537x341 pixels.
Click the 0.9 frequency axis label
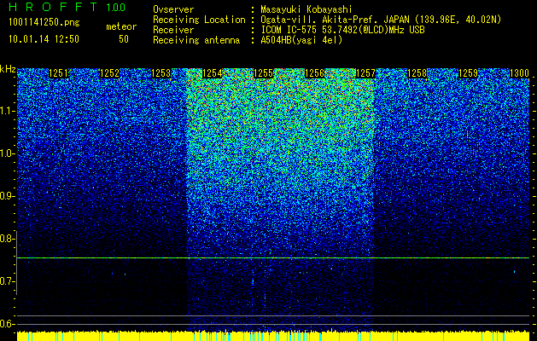pyautogui.click(x=6, y=196)
